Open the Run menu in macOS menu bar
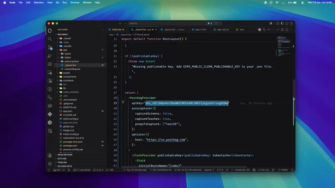This screenshot has width=335, height=188. (x=65, y=2)
